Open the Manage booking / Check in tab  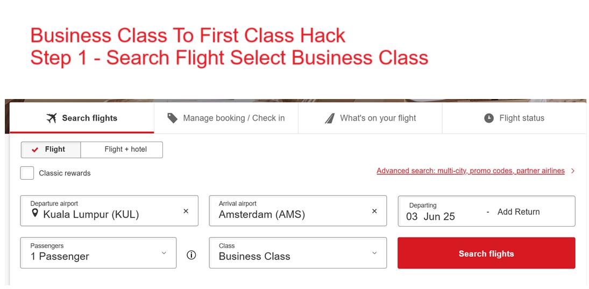pos(226,118)
